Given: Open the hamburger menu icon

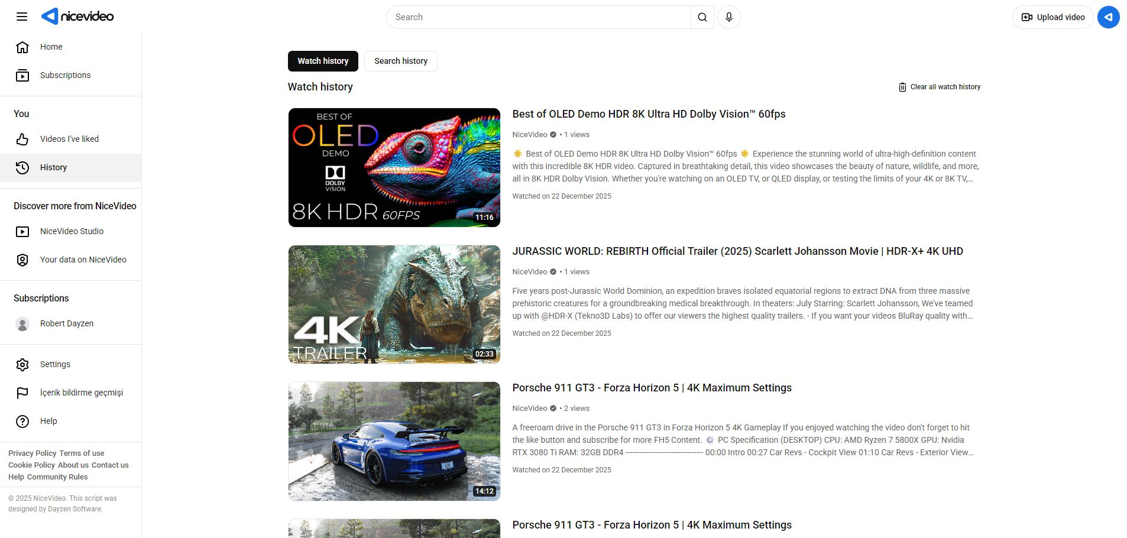Looking at the screenshot, I should pyautogui.click(x=22, y=17).
